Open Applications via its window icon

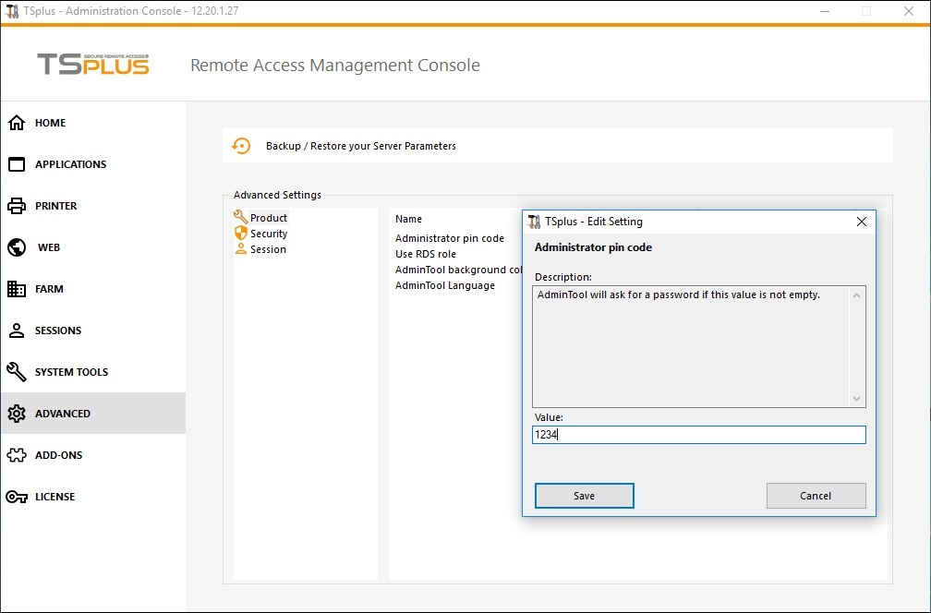tap(17, 164)
